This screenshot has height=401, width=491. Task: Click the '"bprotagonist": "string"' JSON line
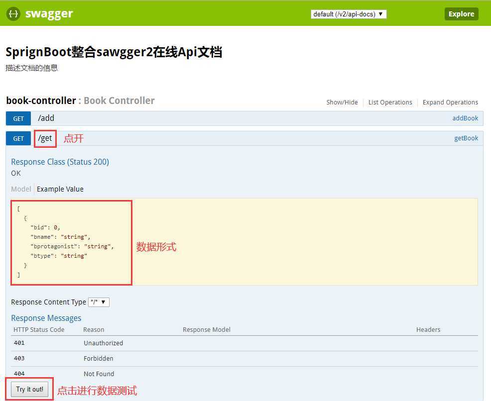[x=72, y=246]
